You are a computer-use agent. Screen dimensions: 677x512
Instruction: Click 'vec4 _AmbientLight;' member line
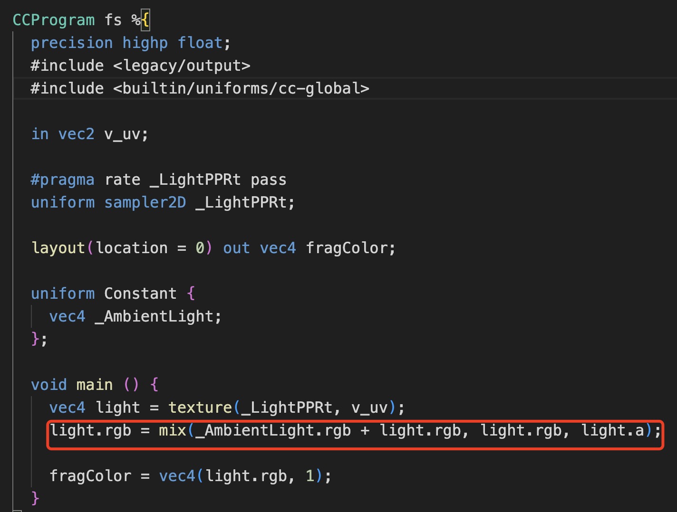[135, 316]
